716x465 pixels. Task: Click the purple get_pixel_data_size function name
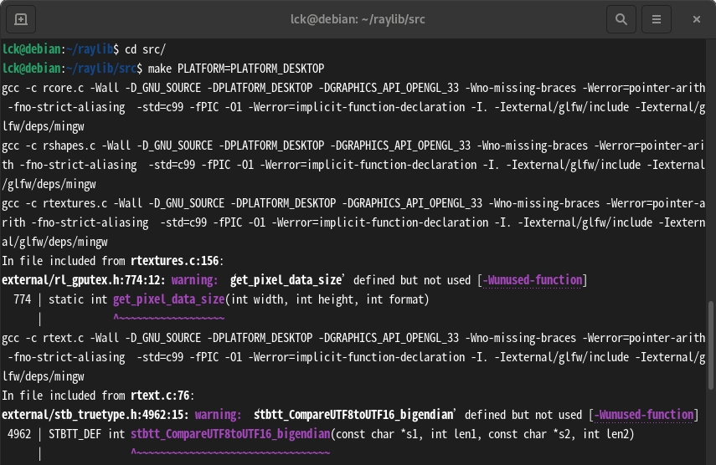pos(168,299)
